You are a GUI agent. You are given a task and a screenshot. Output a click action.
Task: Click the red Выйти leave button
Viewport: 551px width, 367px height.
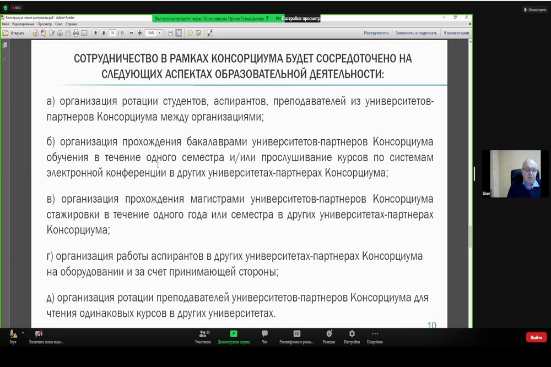pyautogui.click(x=536, y=337)
